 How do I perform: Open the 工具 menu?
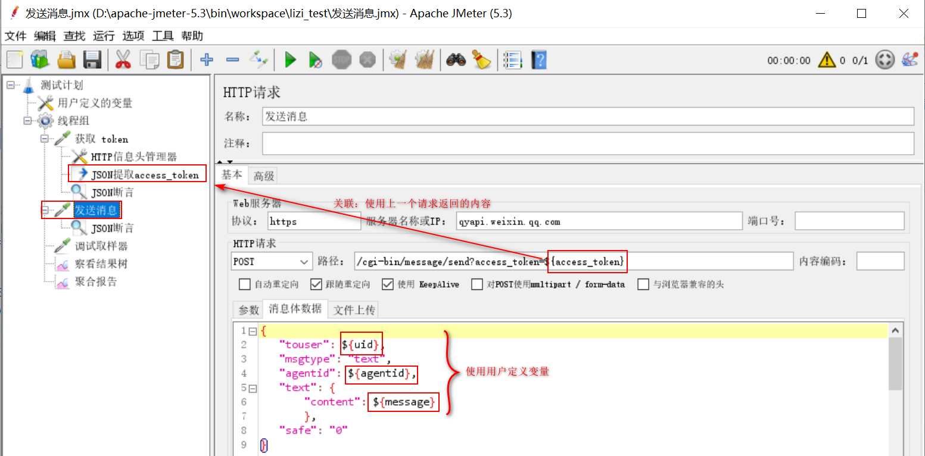(x=163, y=36)
